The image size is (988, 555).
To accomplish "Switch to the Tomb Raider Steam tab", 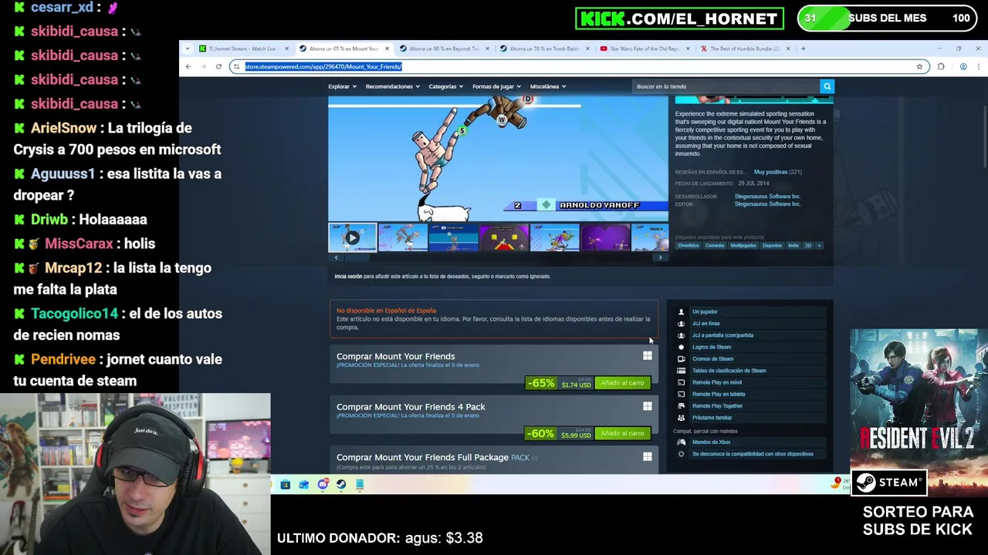I will (x=544, y=49).
